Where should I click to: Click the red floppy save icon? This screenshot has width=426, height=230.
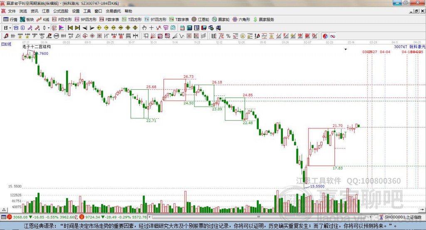click(204, 28)
